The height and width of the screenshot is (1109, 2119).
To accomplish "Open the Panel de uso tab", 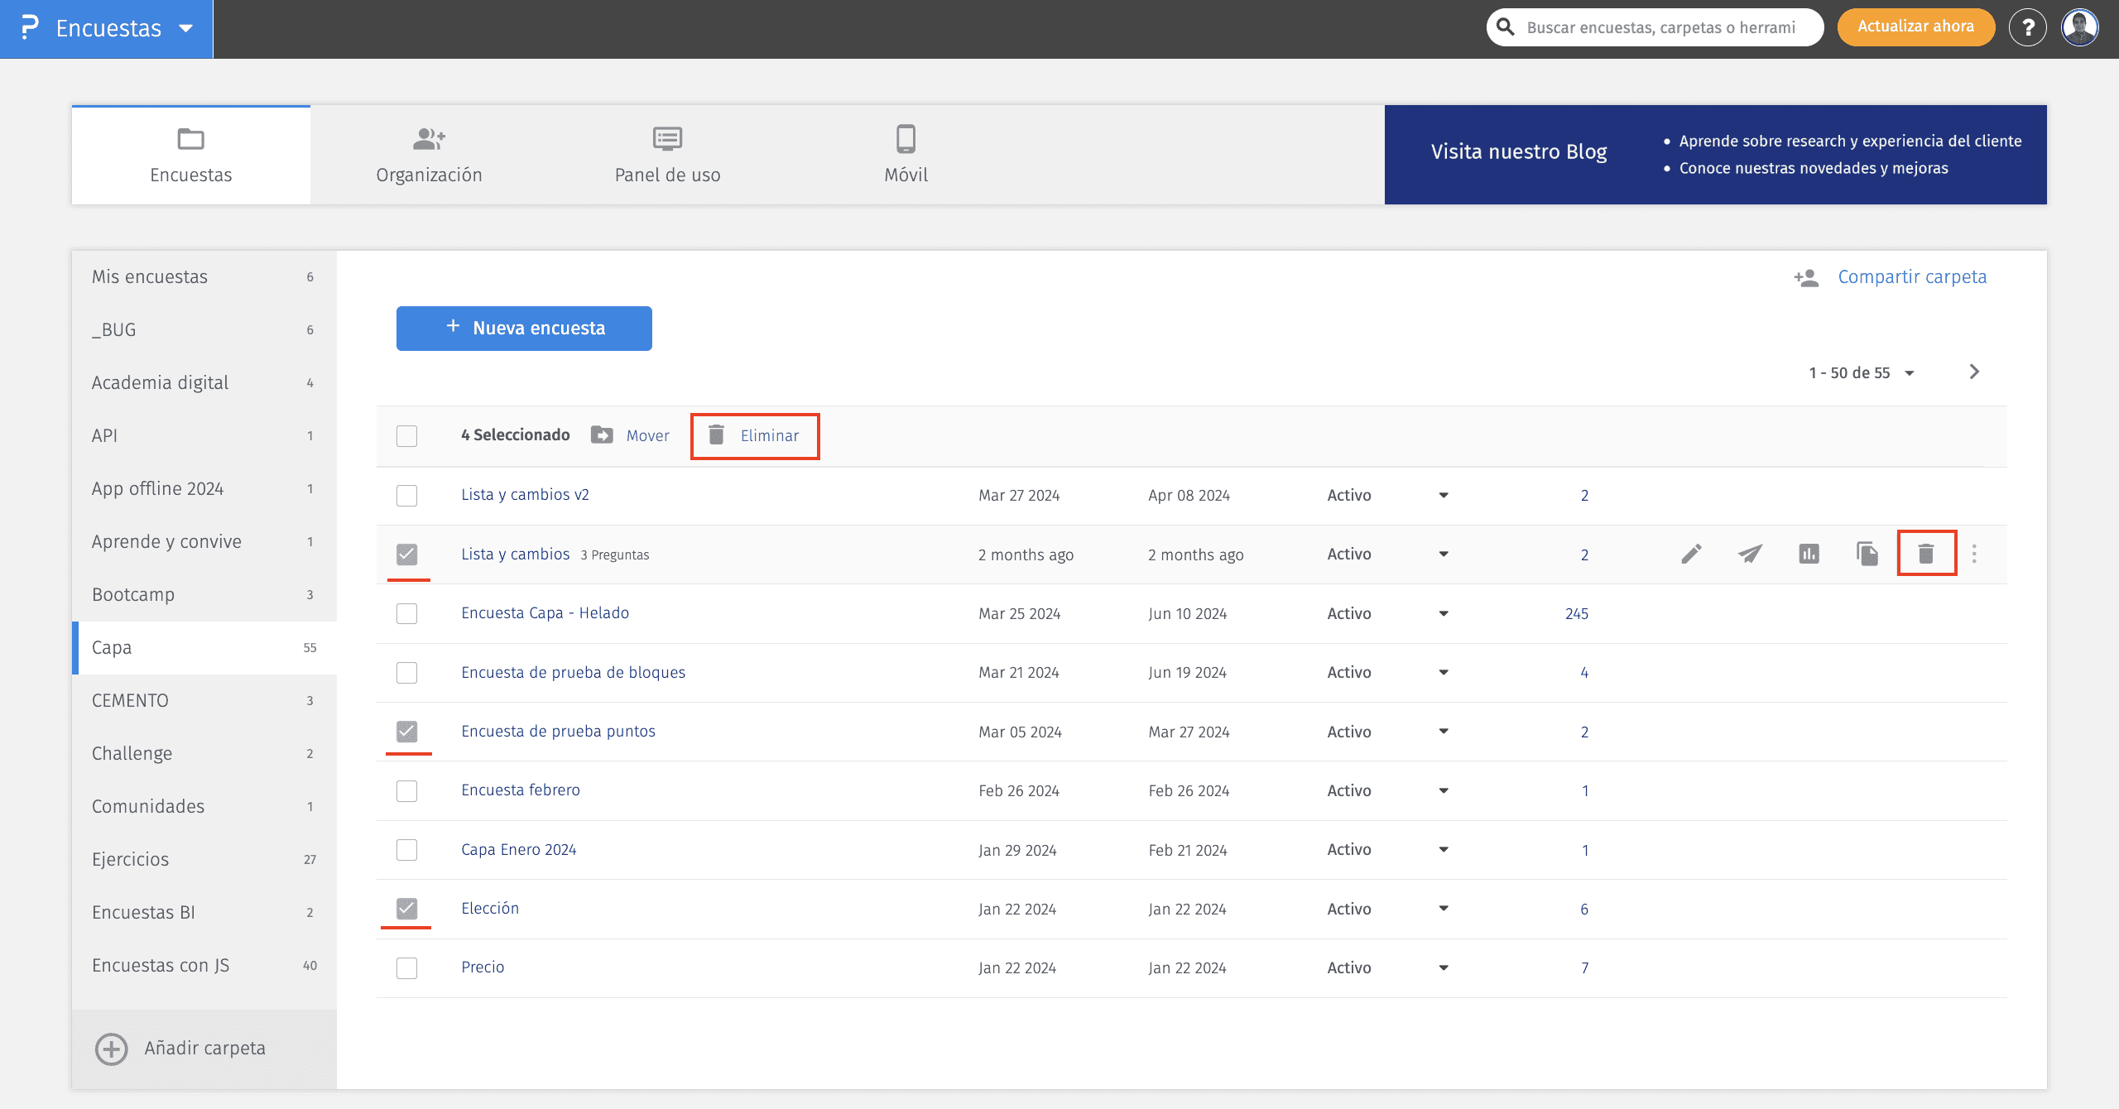I will pos(667,155).
